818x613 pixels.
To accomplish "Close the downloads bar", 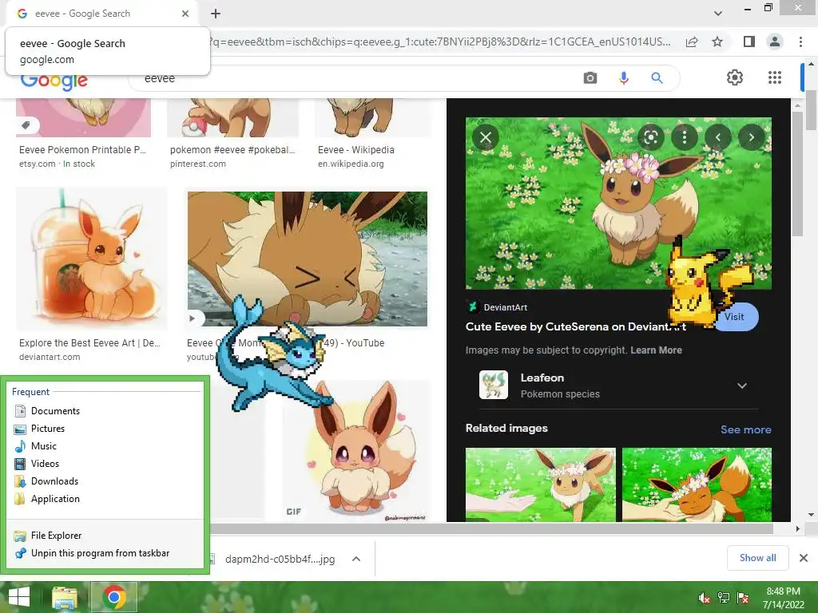I will [x=804, y=558].
